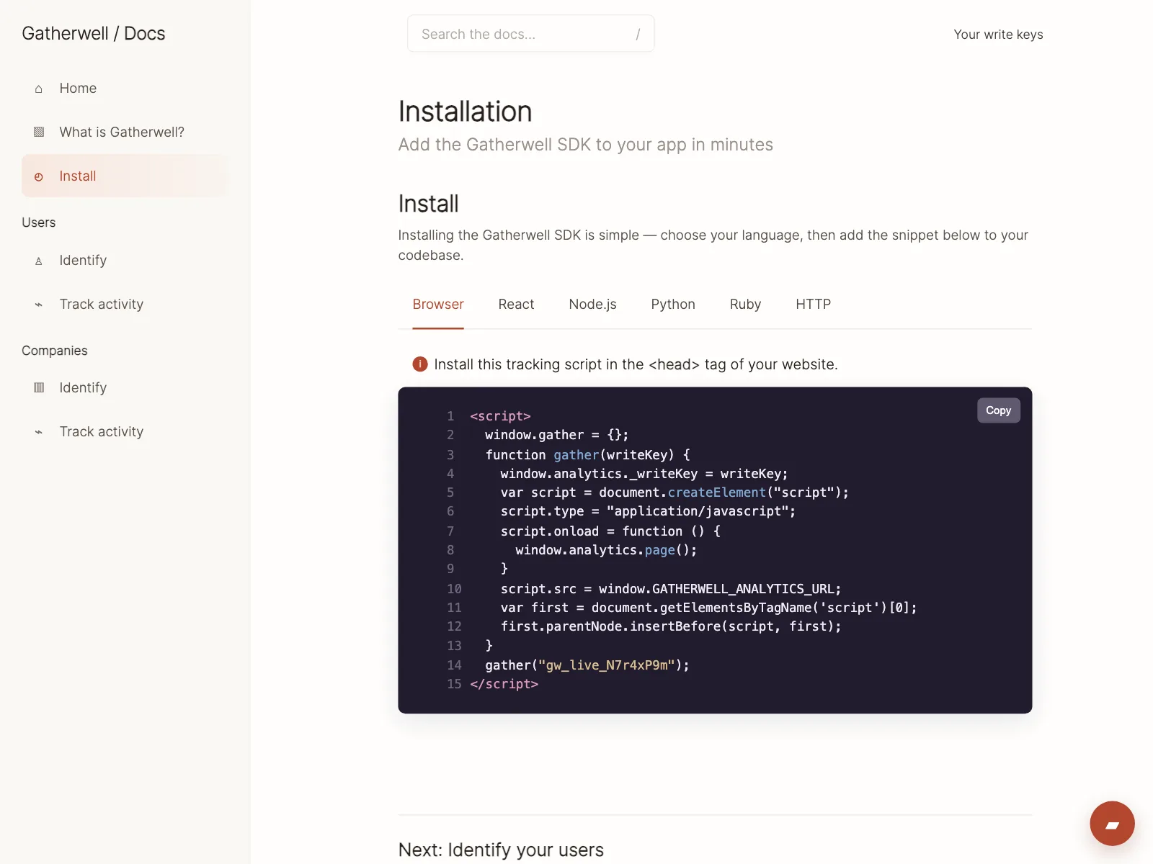Click the subtitle Add the Gatherwell SDK text
The image size is (1153, 864).
tap(586, 145)
